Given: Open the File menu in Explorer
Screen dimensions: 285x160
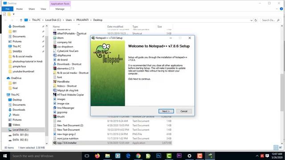Looking at the screenshot, I should point(8,9).
